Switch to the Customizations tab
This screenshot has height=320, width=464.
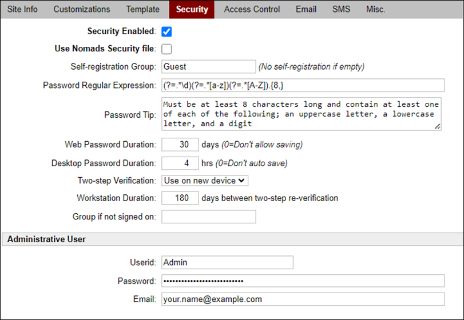pos(81,9)
